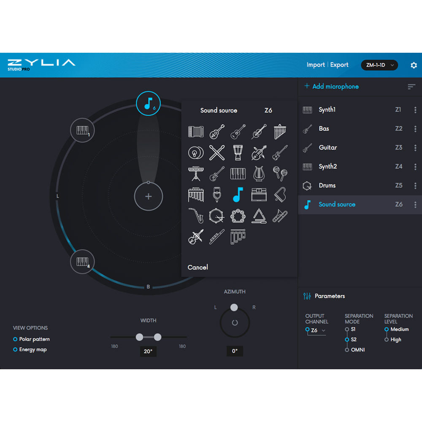Pick the triangle instrument icon
The height and width of the screenshot is (422, 422).
click(259, 216)
